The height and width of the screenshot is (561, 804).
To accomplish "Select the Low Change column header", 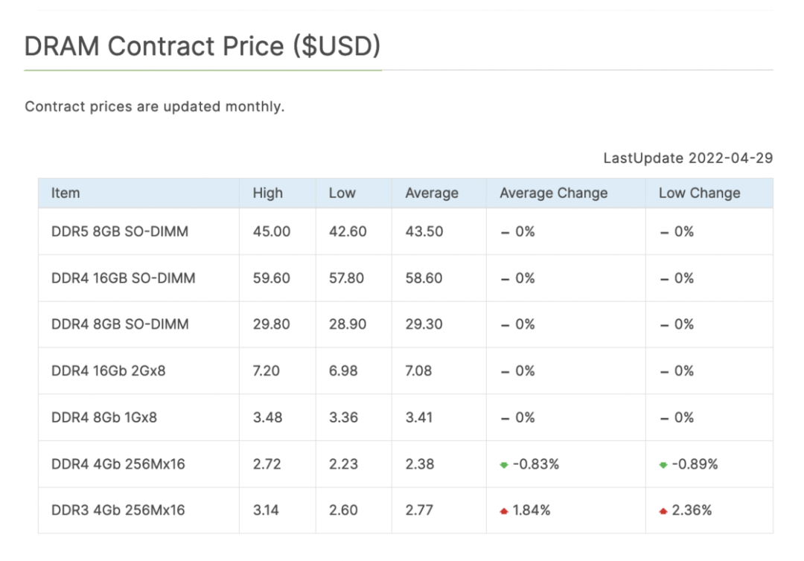I will click(x=700, y=193).
